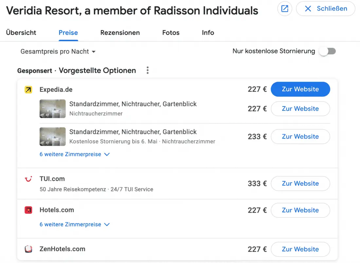Expand 6 weitere Zimmerpreise under Hotels.com
Screen dimensions: 360x263
[x=74, y=224]
